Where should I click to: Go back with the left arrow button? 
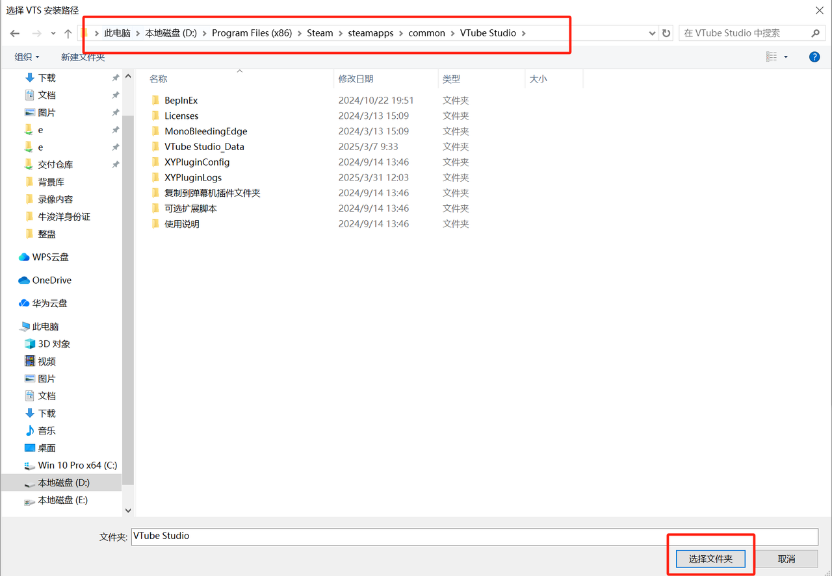(15, 33)
